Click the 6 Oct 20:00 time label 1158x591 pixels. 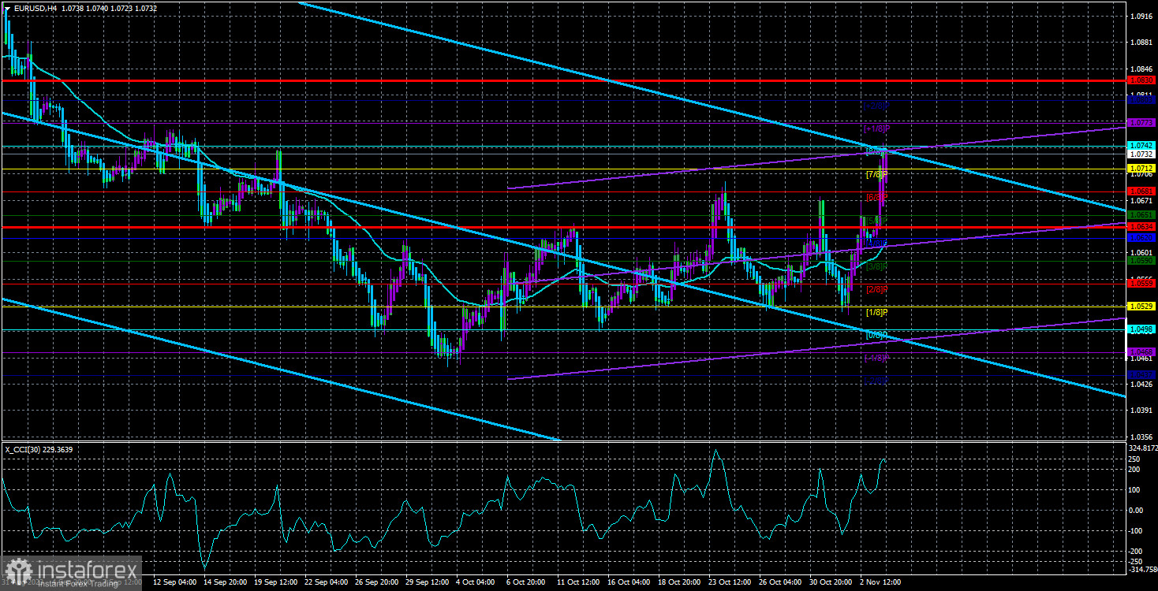[528, 582]
